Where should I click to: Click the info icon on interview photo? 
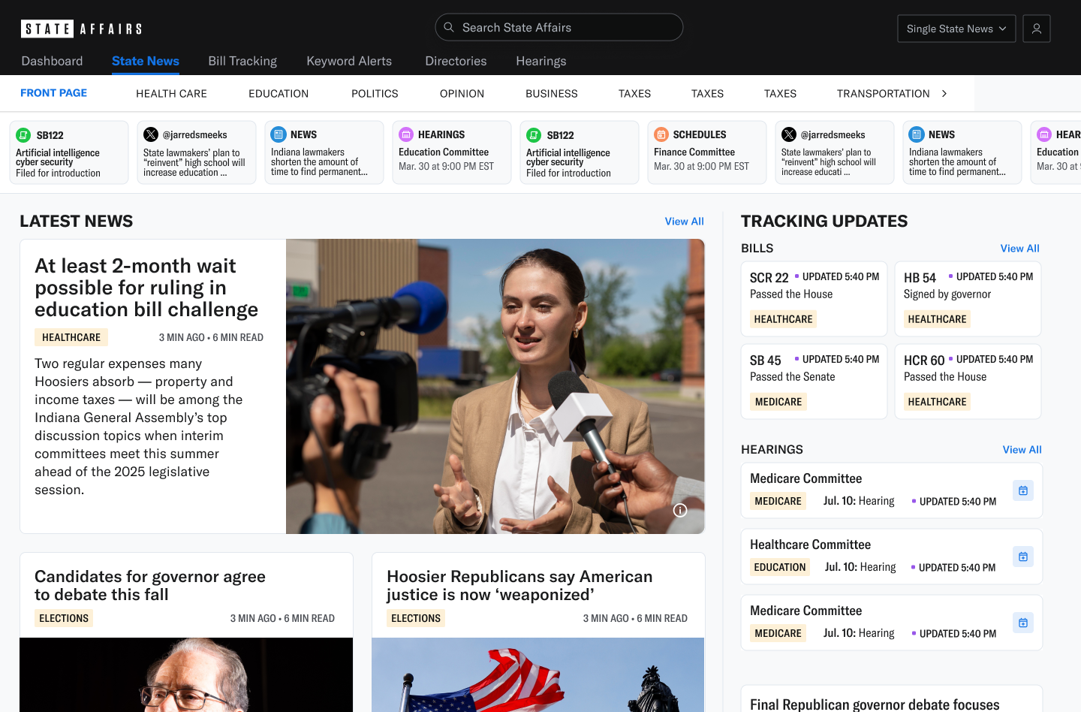680,511
